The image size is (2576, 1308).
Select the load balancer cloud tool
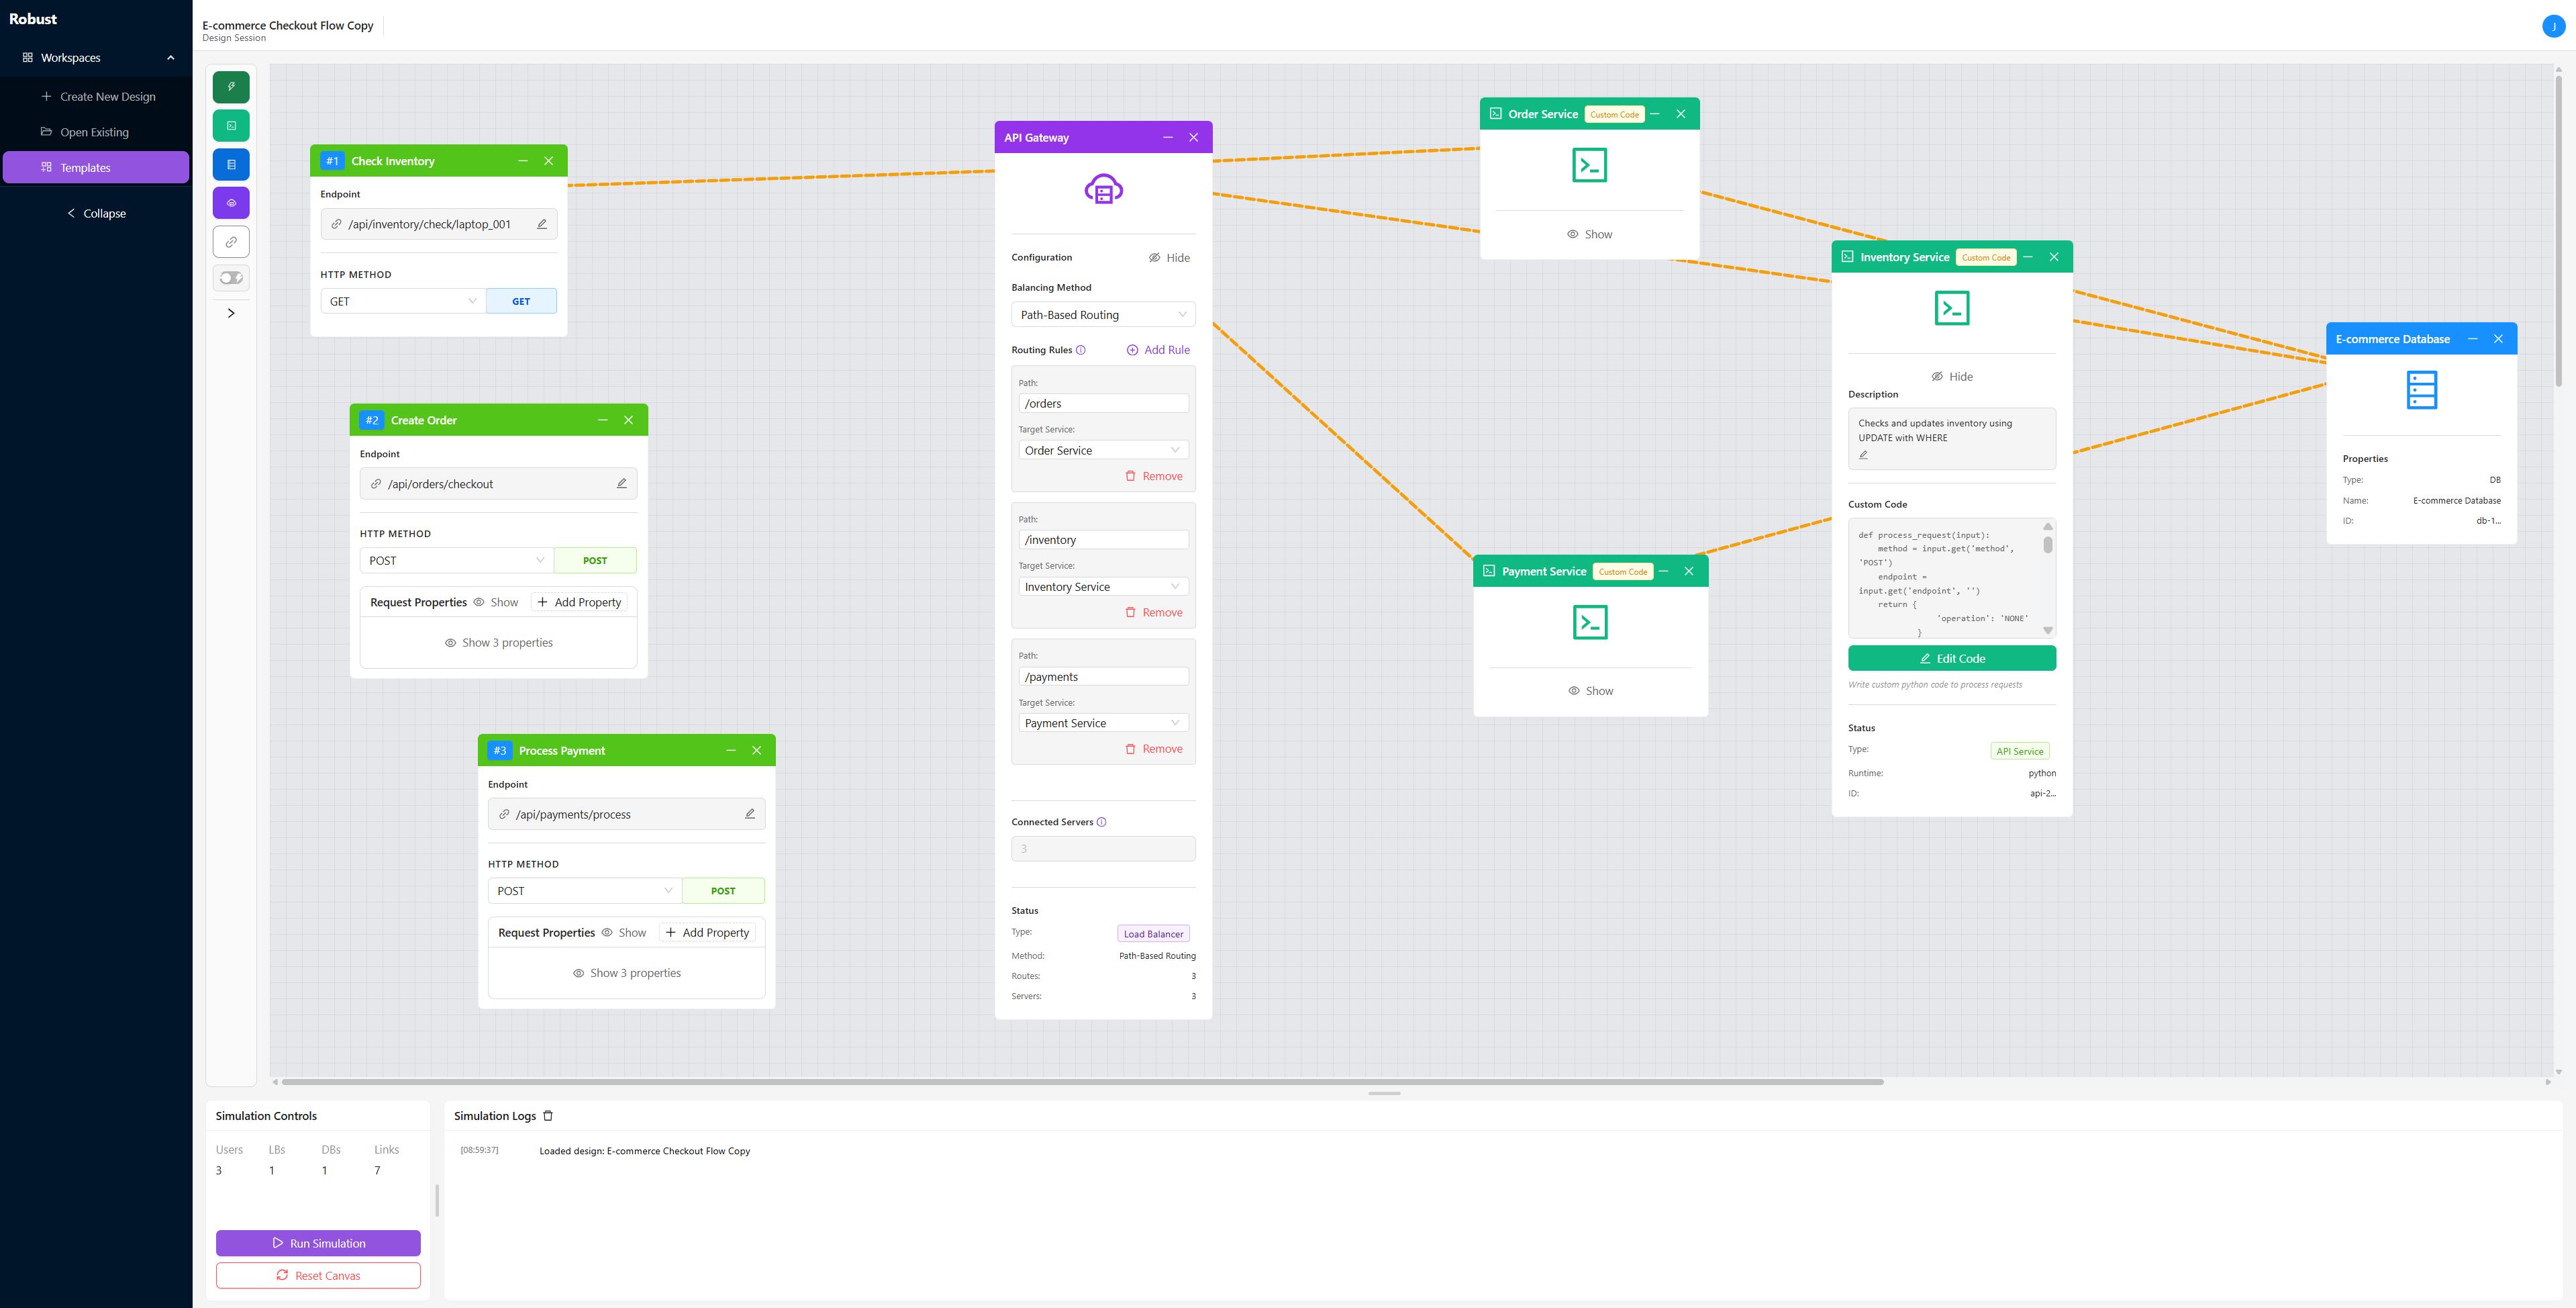(231, 202)
